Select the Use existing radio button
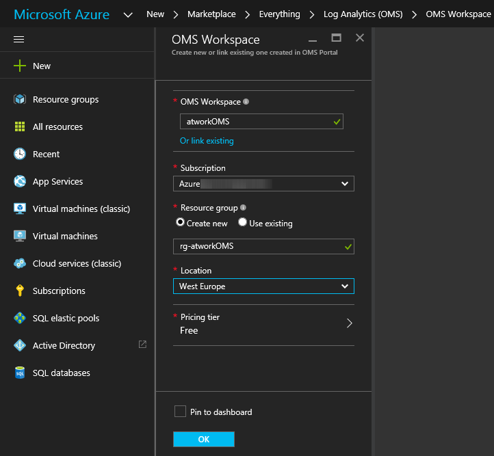This screenshot has height=456, width=494. click(242, 223)
